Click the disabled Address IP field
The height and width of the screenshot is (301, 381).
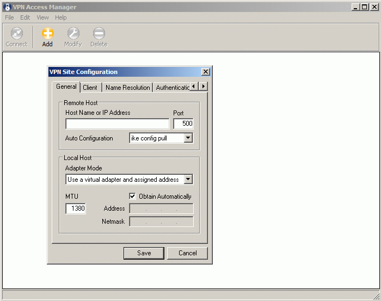click(161, 208)
